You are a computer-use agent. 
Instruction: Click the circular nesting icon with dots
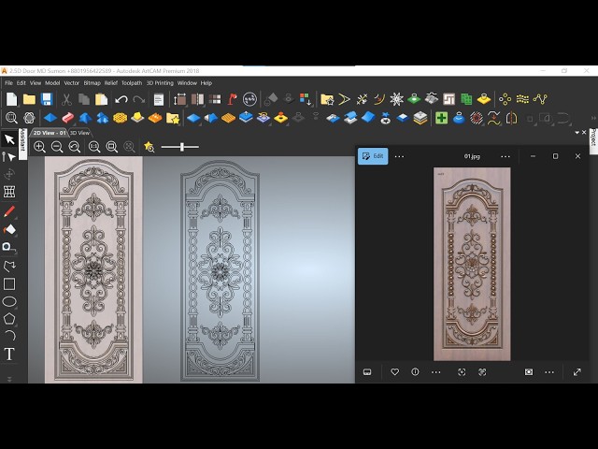pyautogui.click(x=249, y=99)
